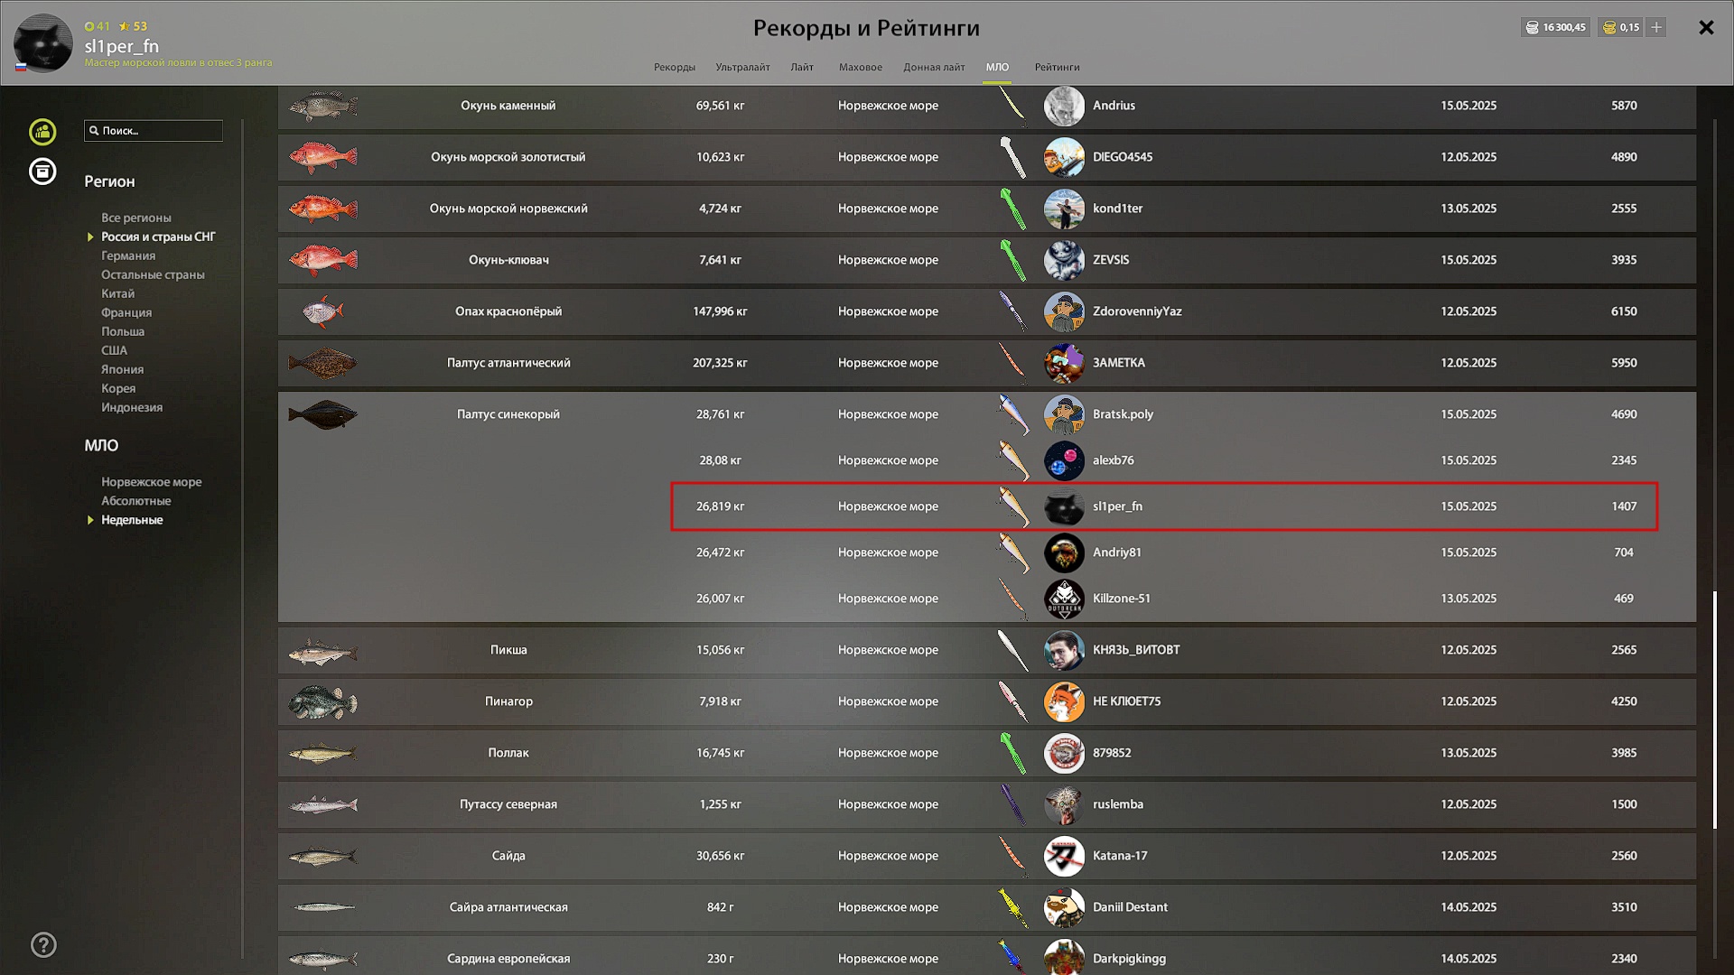Select Германия region filter

pos(128,255)
